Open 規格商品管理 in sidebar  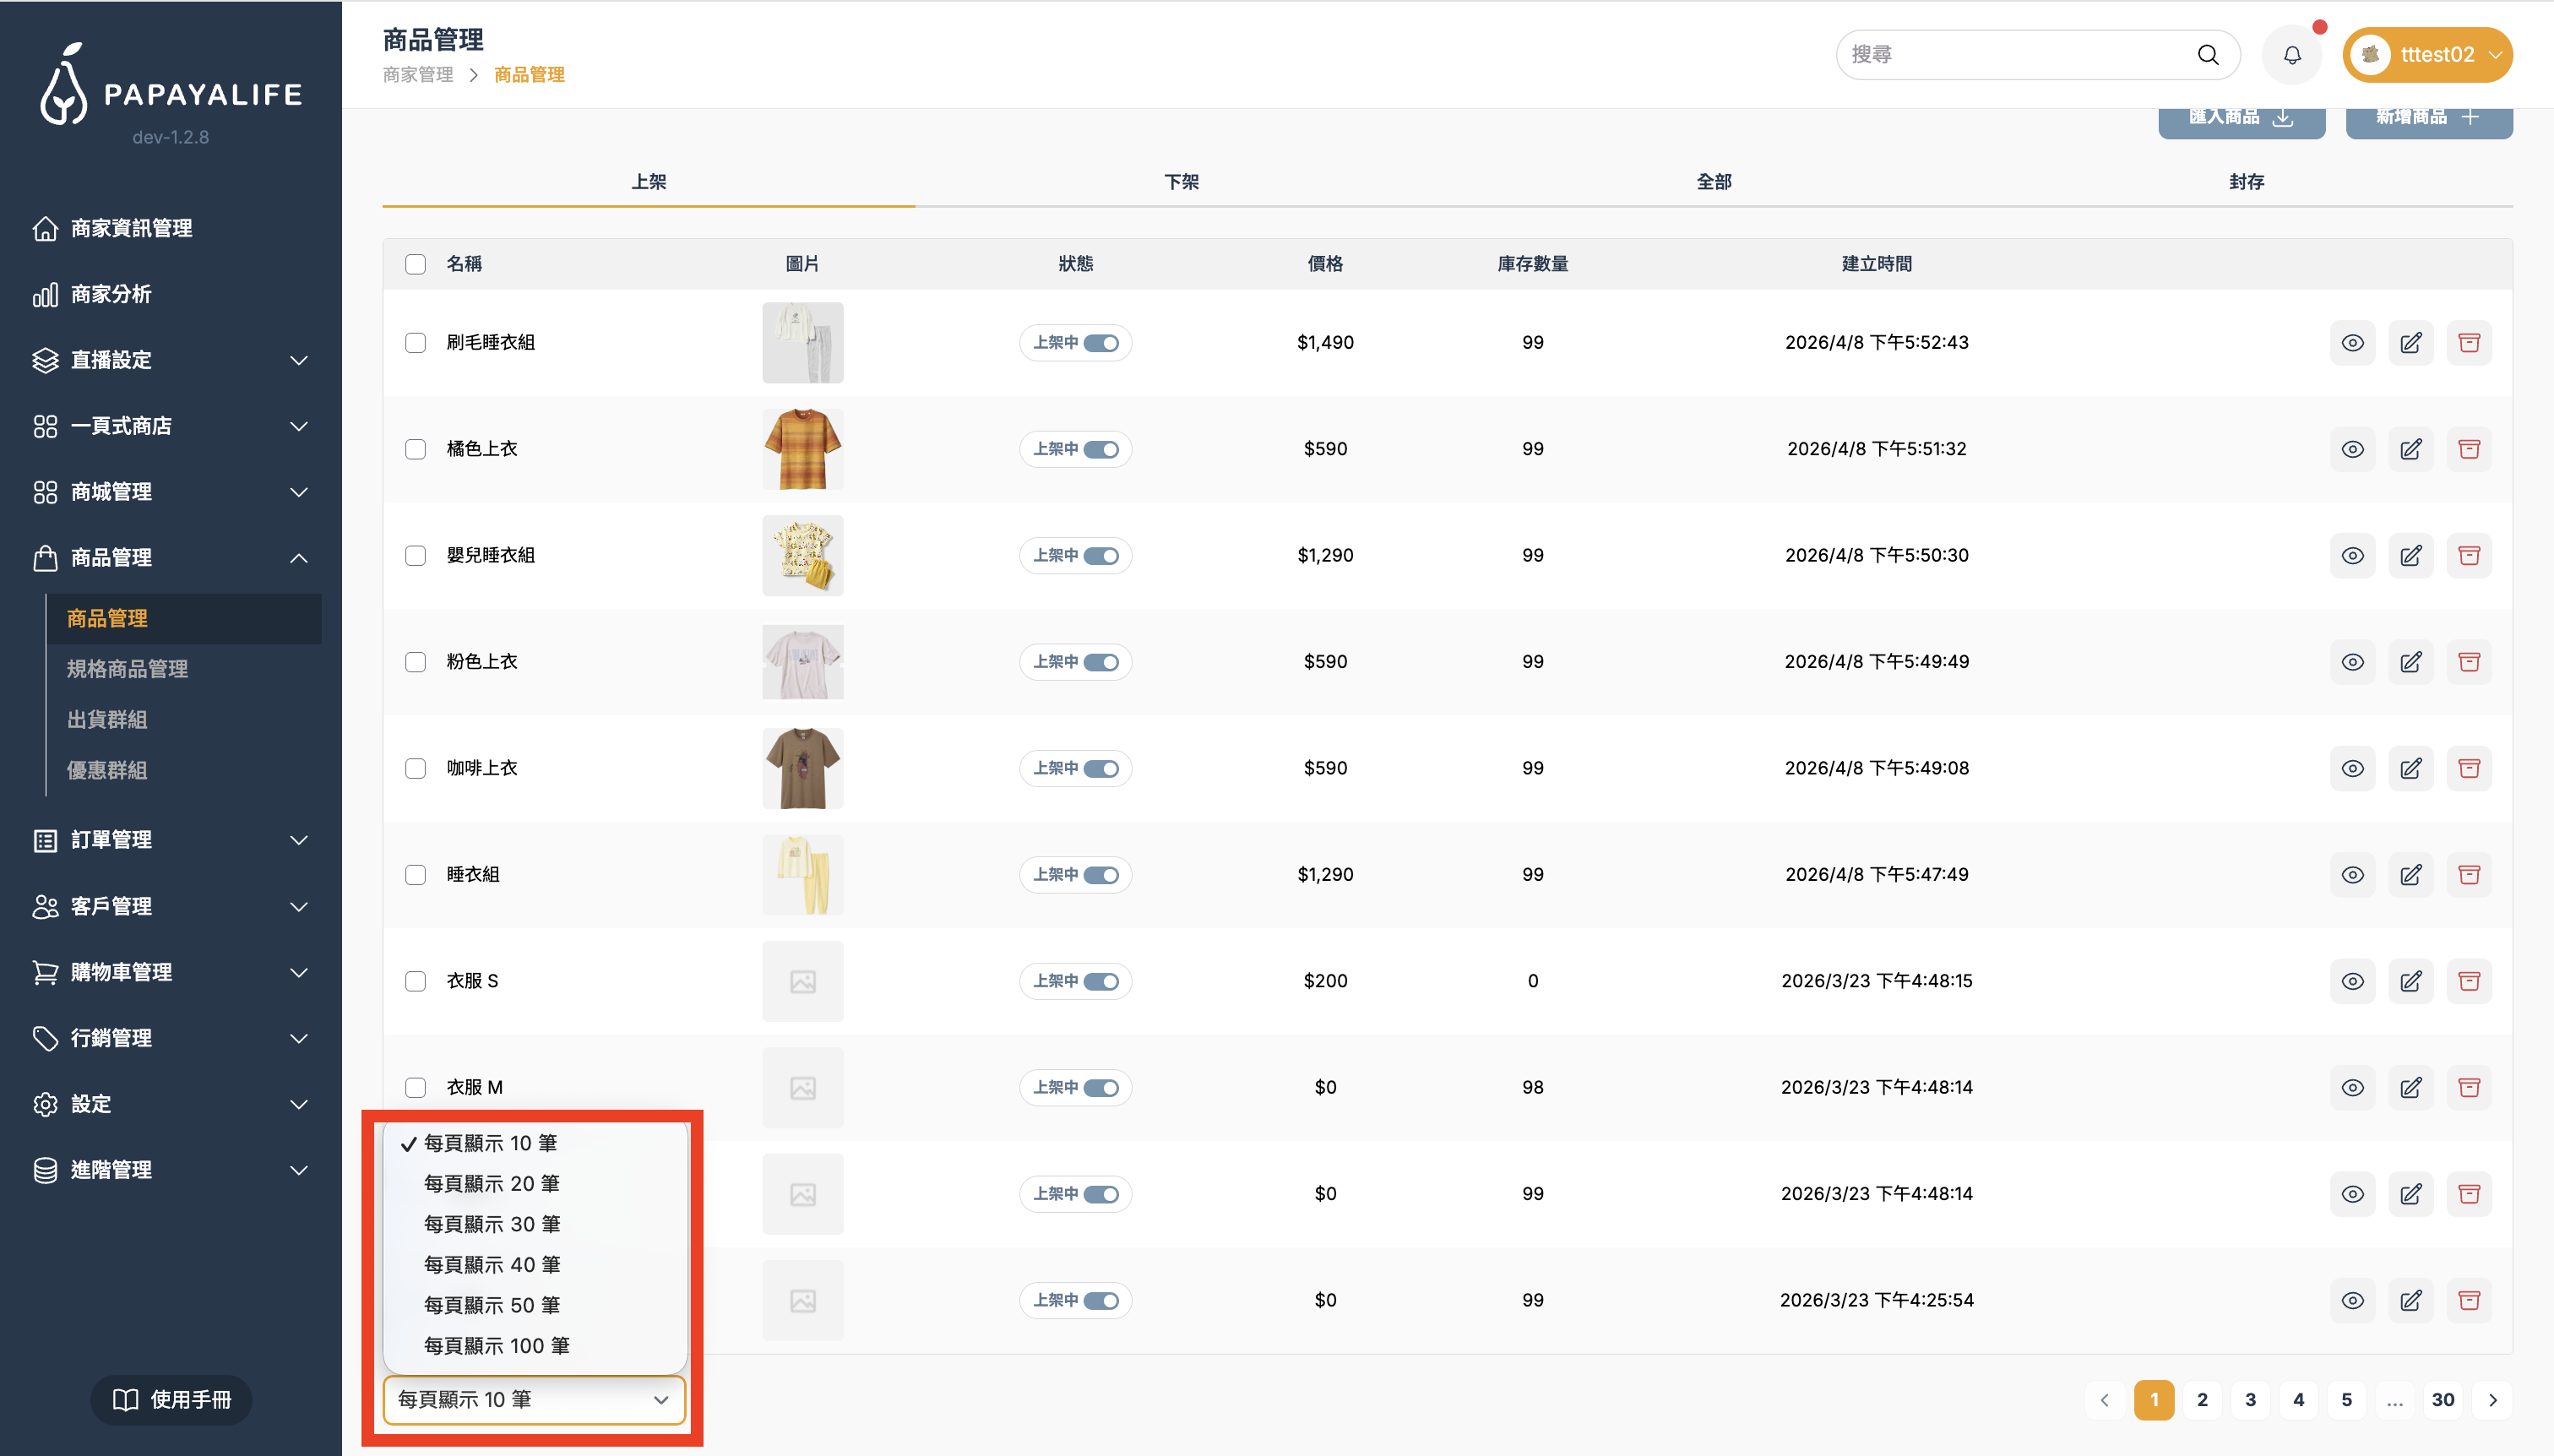click(x=127, y=669)
